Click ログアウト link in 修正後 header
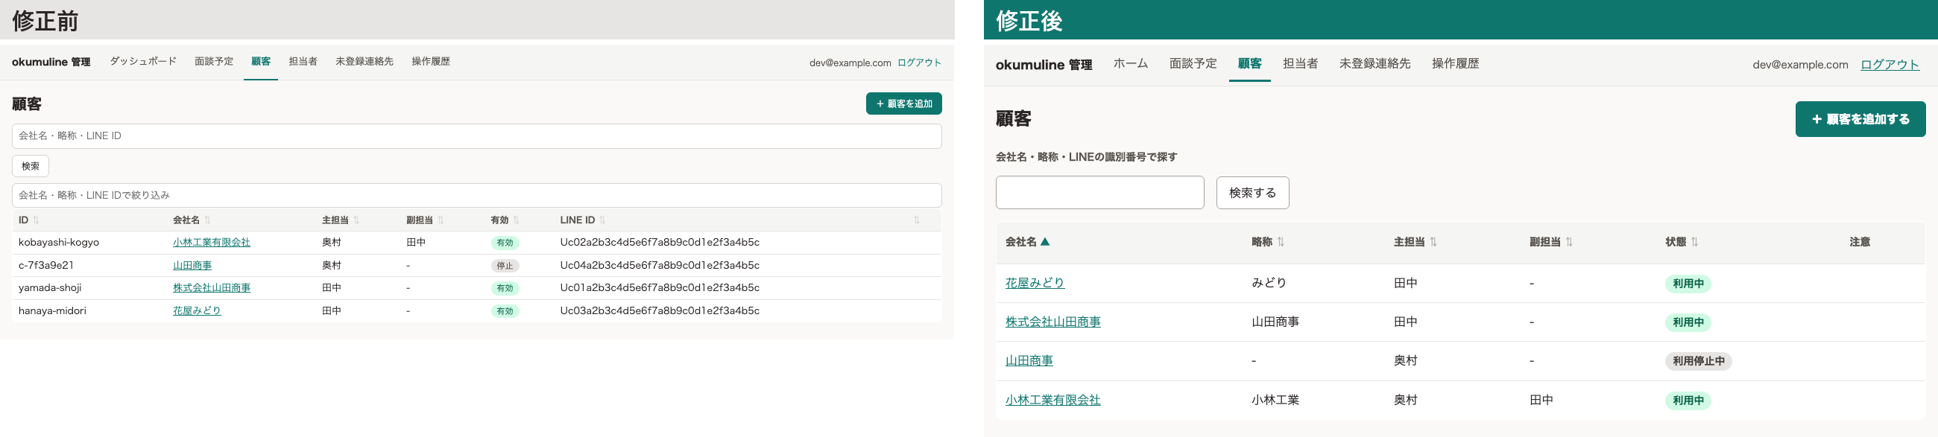 click(x=1890, y=65)
